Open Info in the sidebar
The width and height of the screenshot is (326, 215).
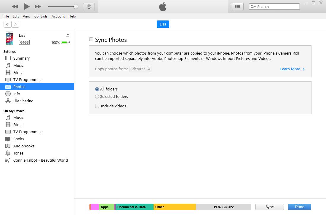coord(37,94)
